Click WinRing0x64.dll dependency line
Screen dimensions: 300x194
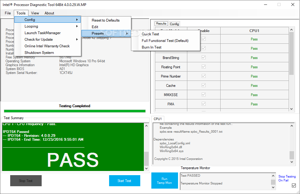[171, 147]
